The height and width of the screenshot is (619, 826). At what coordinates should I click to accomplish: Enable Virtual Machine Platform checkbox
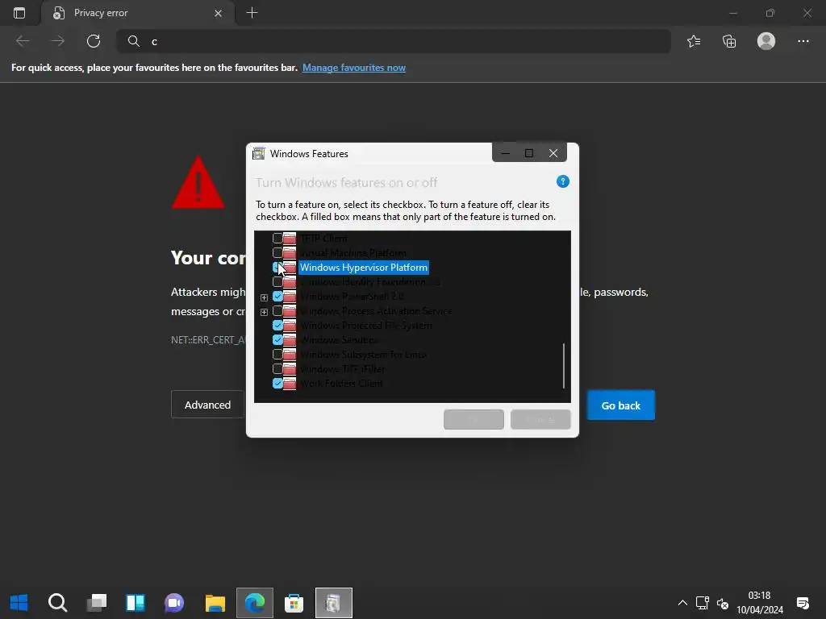point(277,252)
